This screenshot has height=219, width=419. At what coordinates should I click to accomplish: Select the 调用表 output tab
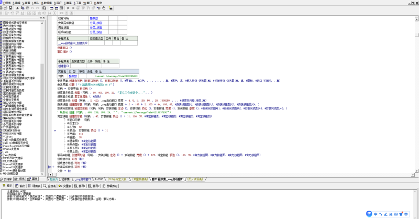[34, 186]
